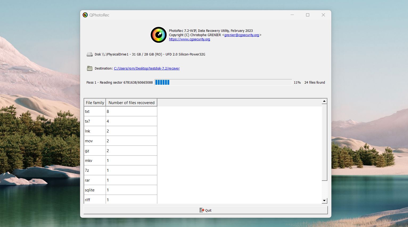Click the count 1 in sqlite row
The height and width of the screenshot is (227, 408).
click(131, 190)
